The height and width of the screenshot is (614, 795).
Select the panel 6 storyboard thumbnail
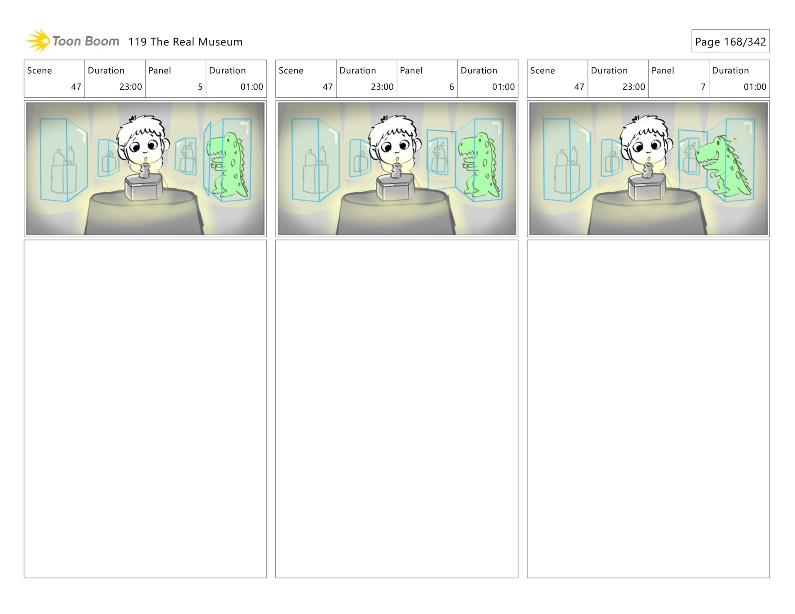tap(396, 168)
